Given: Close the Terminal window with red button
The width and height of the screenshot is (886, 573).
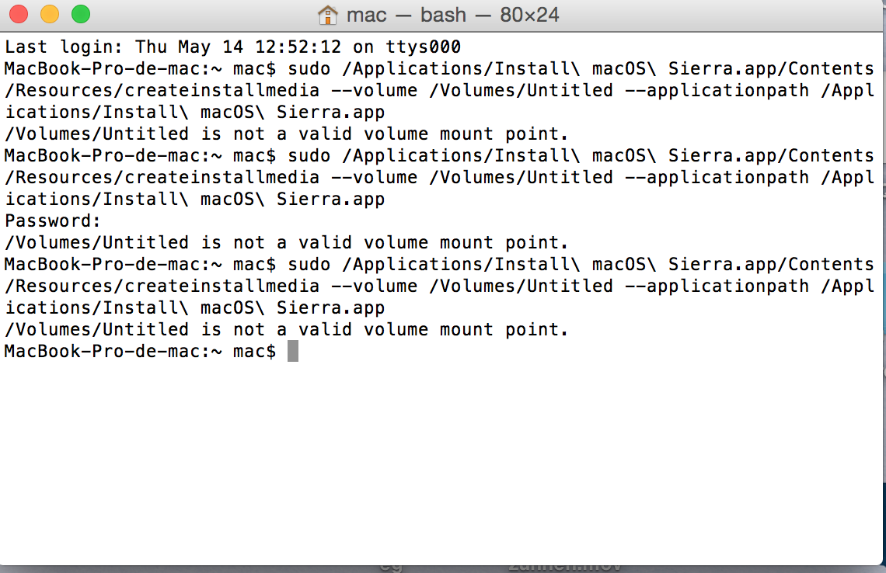Looking at the screenshot, I should coord(19,14).
